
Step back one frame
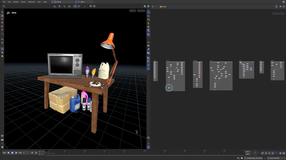tap(32, 153)
